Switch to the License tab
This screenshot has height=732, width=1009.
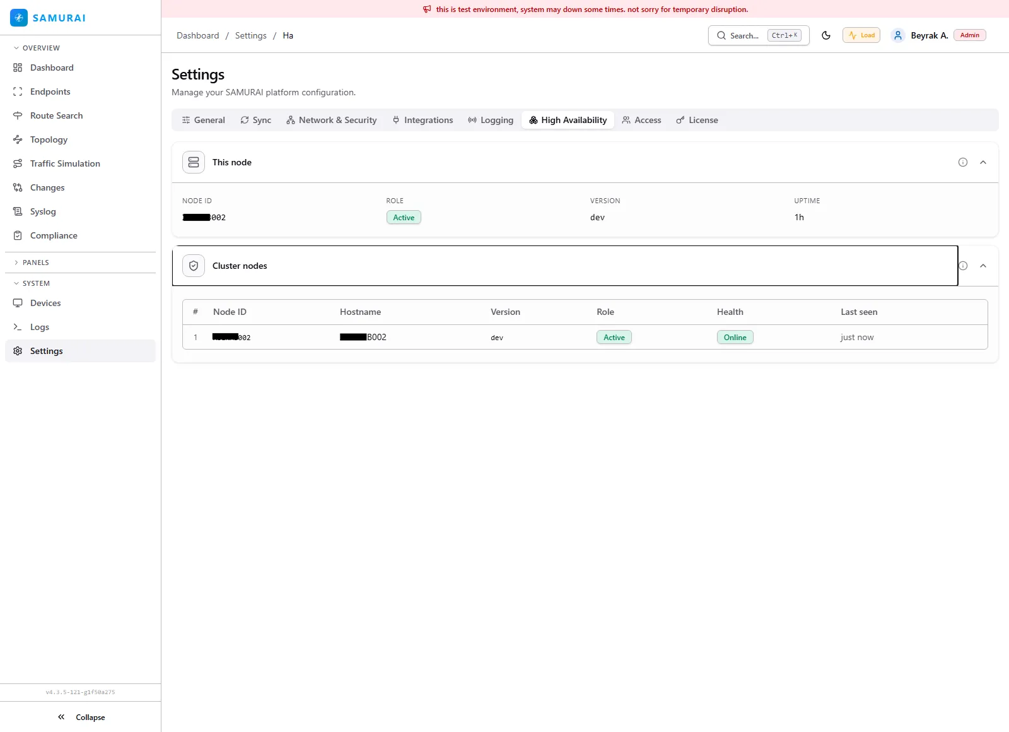click(x=697, y=120)
